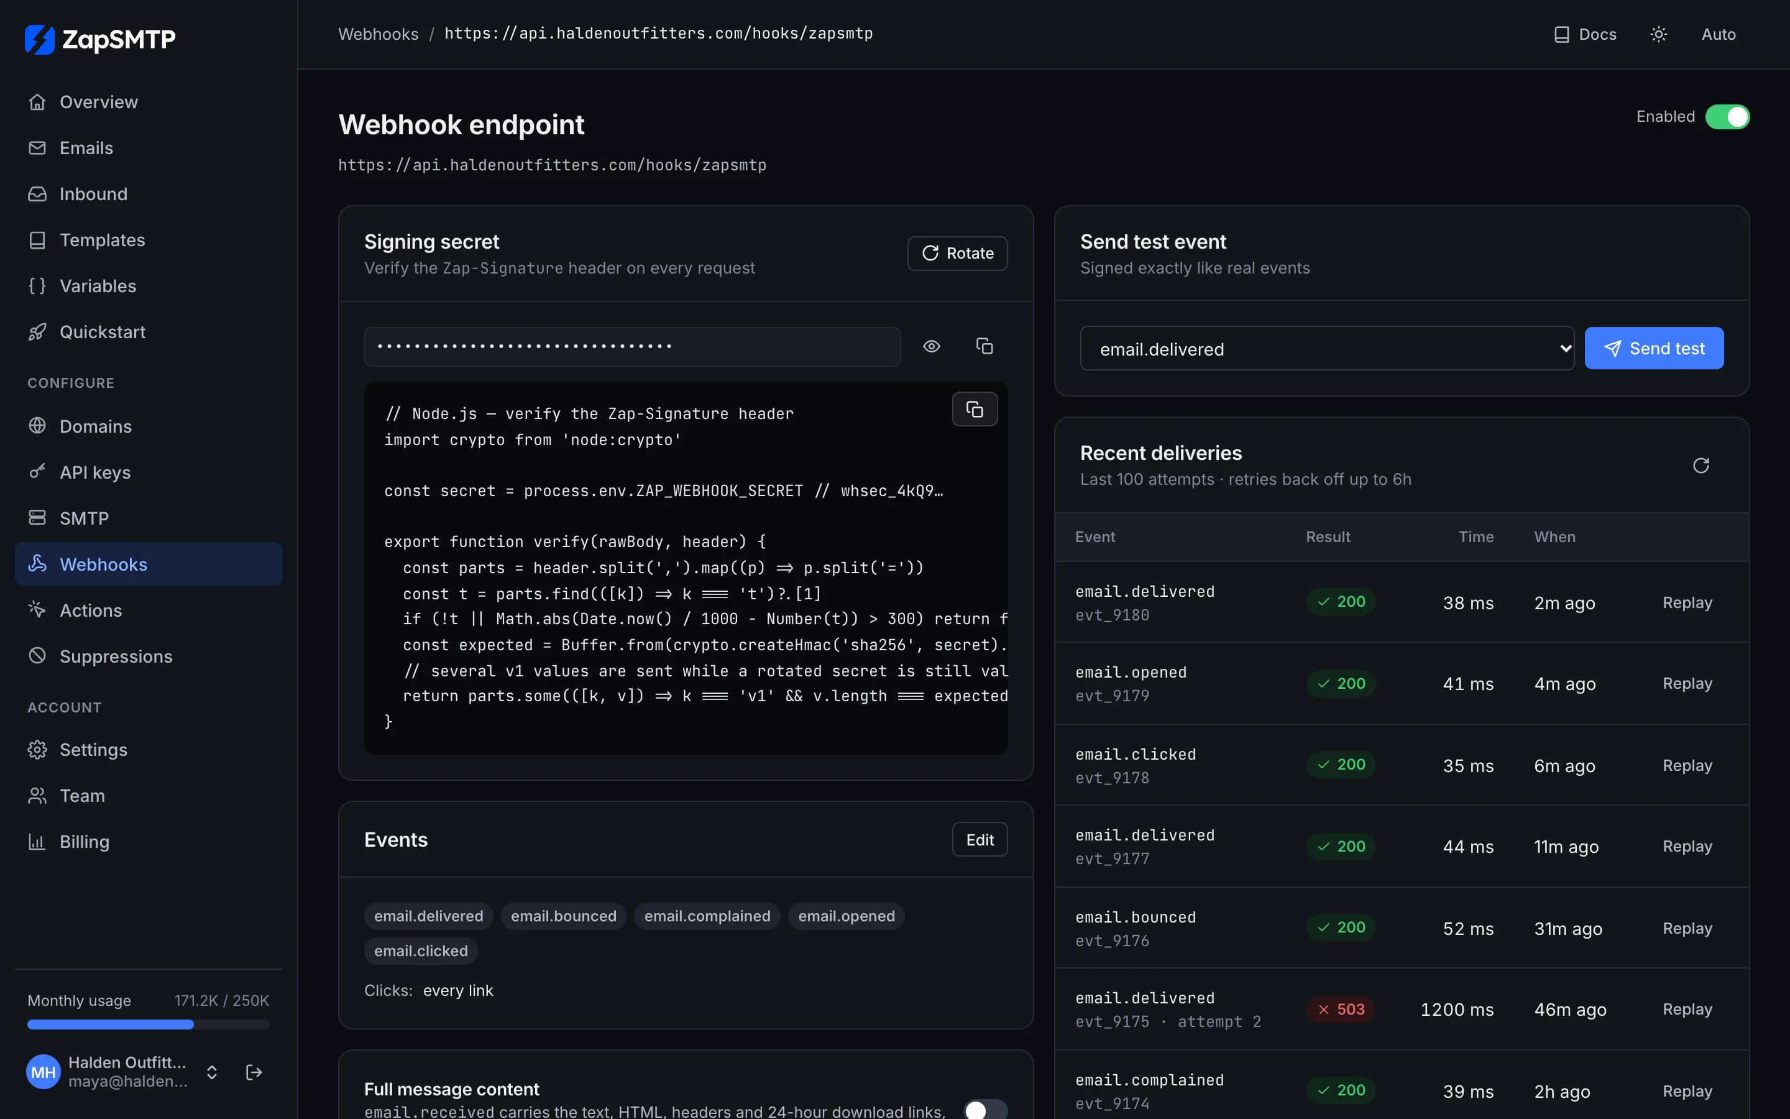Image resolution: width=1790 pixels, height=1119 pixels.
Task: Open the Docs link
Action: pyautogui.click(x=1585, y=34)
